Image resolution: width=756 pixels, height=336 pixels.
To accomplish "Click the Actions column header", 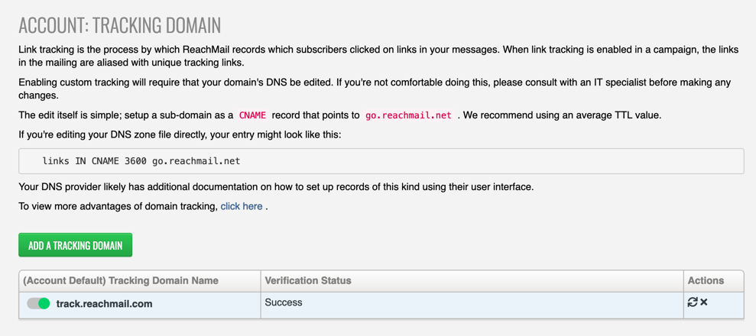I will (713, 281).
